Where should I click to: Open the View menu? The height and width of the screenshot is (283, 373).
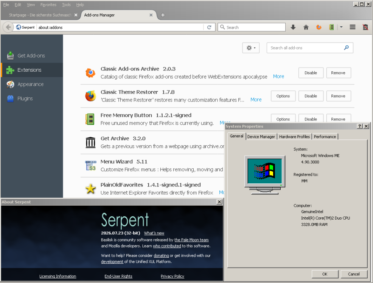(31, 5)
